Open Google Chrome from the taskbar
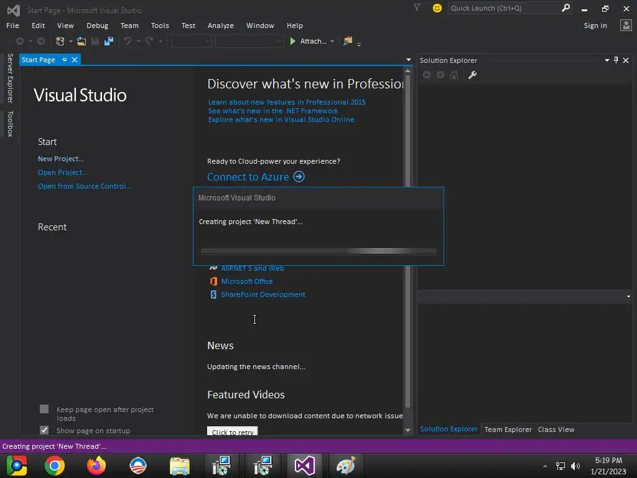The image size is (637, 478). [55, 466]
